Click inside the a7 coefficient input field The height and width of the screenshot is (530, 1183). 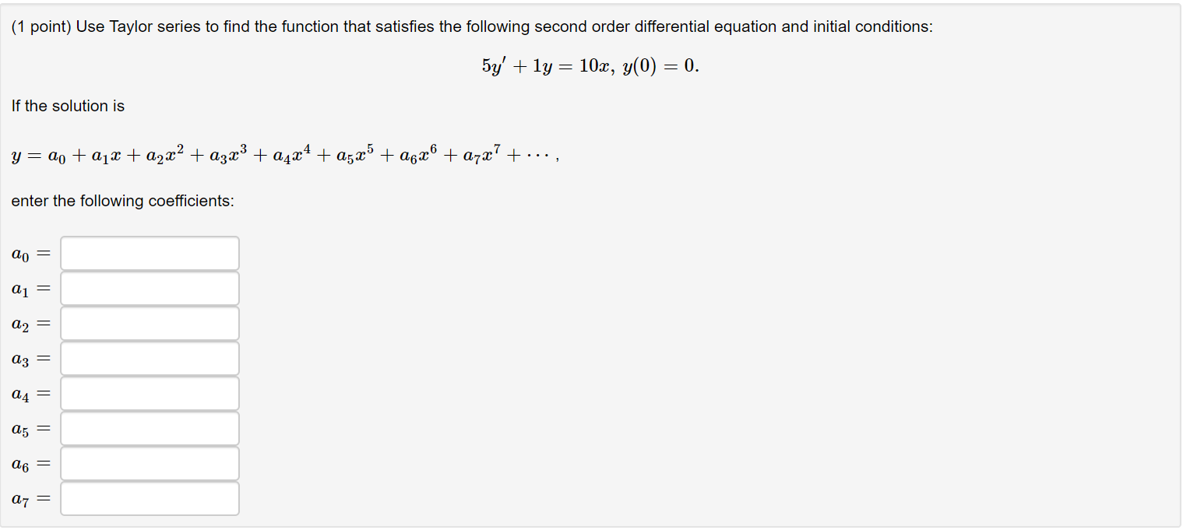click(x=150, y=498)
